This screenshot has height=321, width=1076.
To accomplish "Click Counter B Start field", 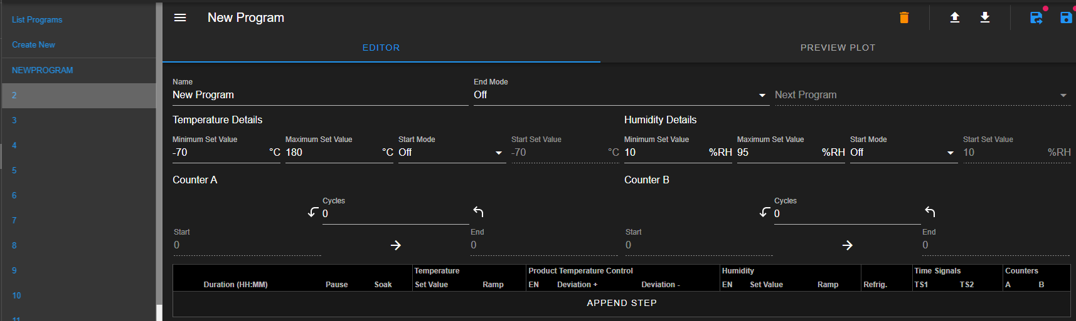I will (x=699, y=245).
